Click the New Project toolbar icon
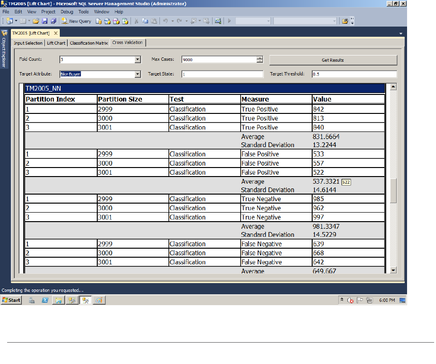 [x=10, y=21]
